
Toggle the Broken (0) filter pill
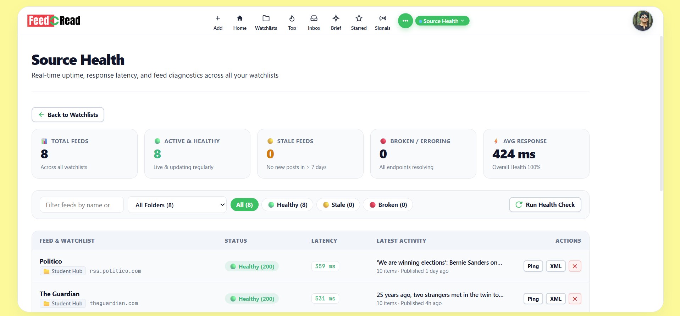[x=388, y=205]
